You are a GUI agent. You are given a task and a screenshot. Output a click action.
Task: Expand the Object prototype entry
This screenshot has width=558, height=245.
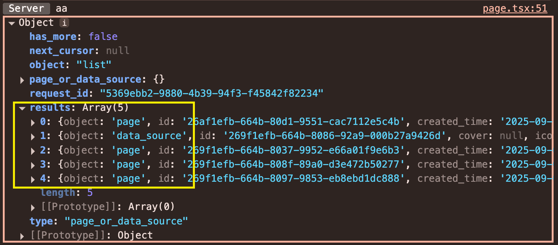pos(22,235)
